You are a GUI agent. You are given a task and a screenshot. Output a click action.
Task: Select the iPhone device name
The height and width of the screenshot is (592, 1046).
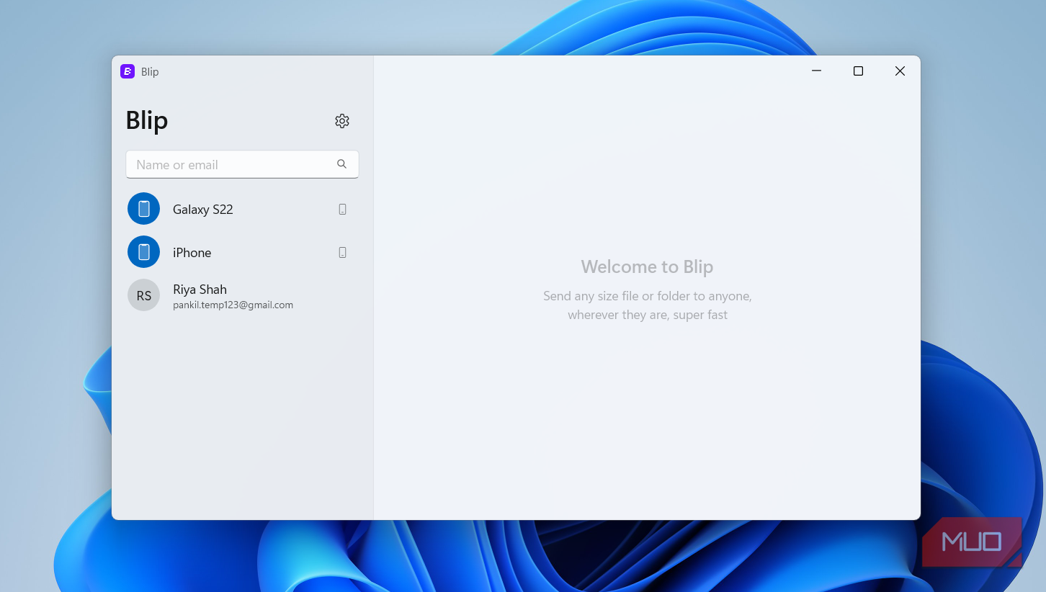192,253
